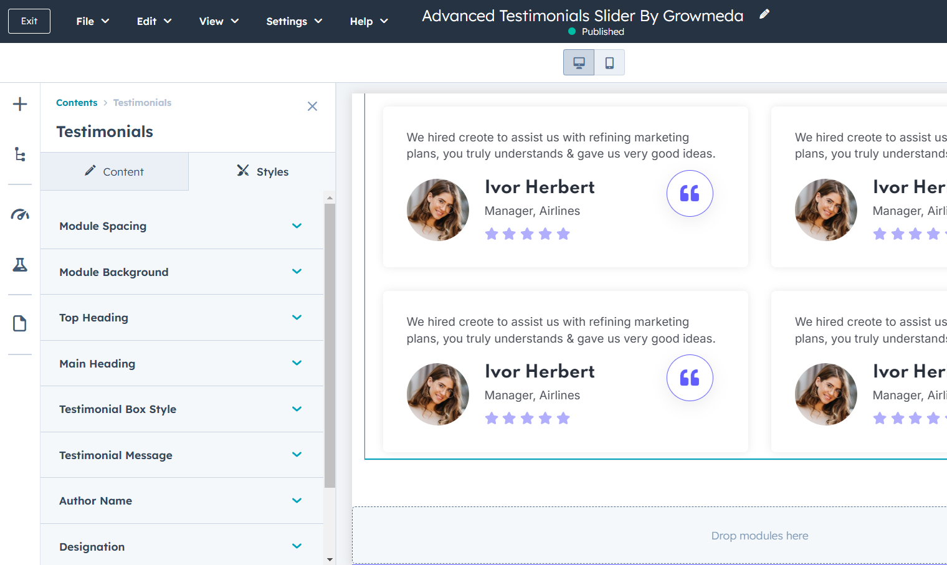This screenshot has width=947, height=565.
Task: Click the Contents breadcrumb link
Action: (x=77, y=103)
